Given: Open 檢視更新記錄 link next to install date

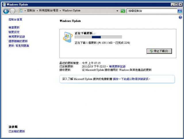Looking at the screenshot, I should [117, 67].
